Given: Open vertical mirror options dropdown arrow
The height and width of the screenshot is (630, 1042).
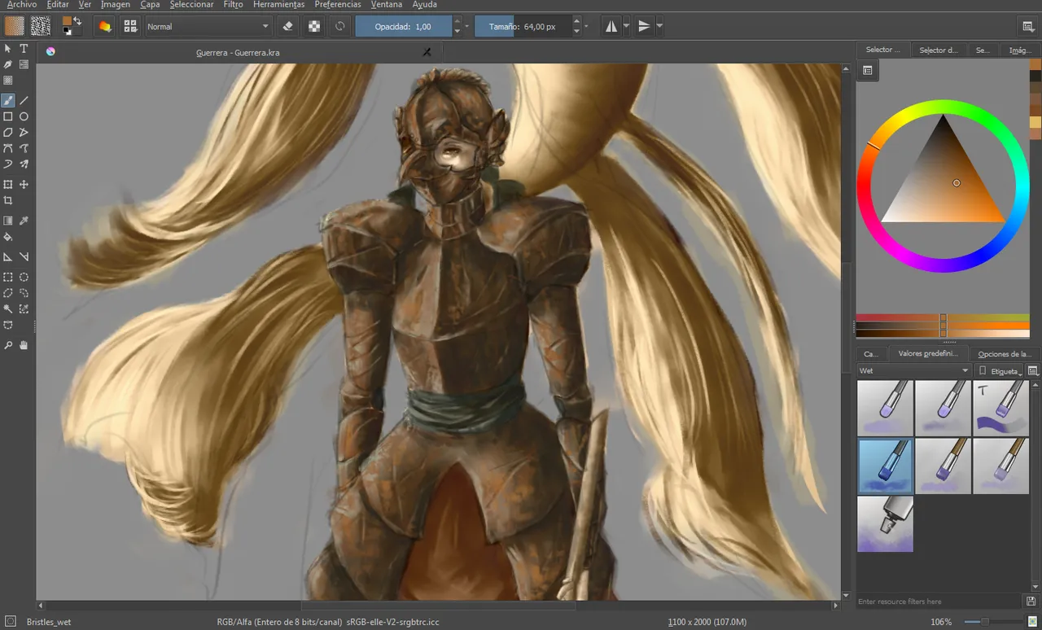Looking at the screenshot, I should 659,26.
